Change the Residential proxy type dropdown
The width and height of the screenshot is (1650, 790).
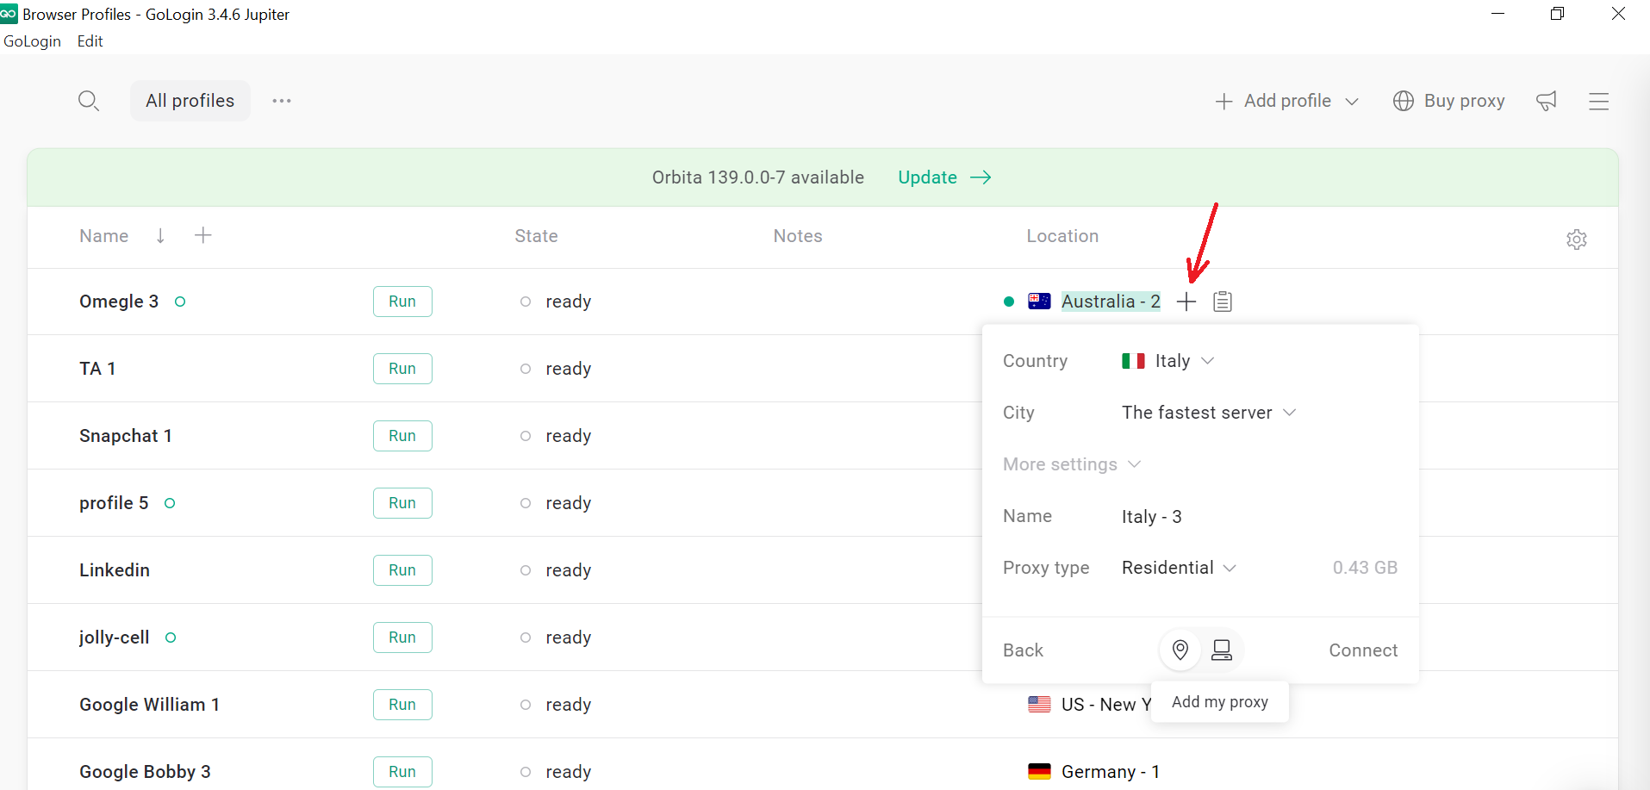[x=1179, y=568]
